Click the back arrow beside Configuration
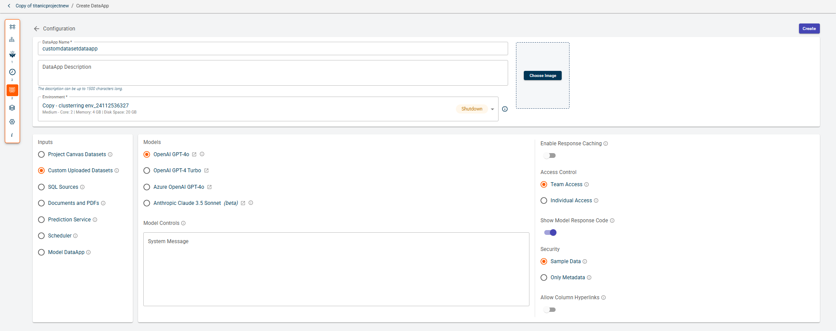This screenshot has width=836, height=331. click(37, 29)
